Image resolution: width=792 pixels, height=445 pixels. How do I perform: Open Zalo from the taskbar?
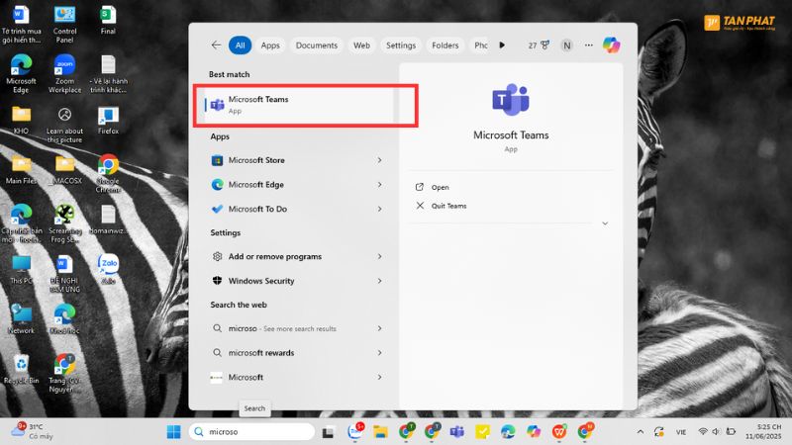(355, 432)
